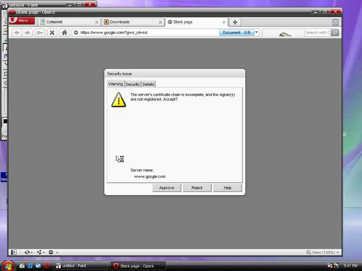Image resolution: width=362 pixels, height=271 pixels.
Task: Open Help for the security issue
Action: 227,188
